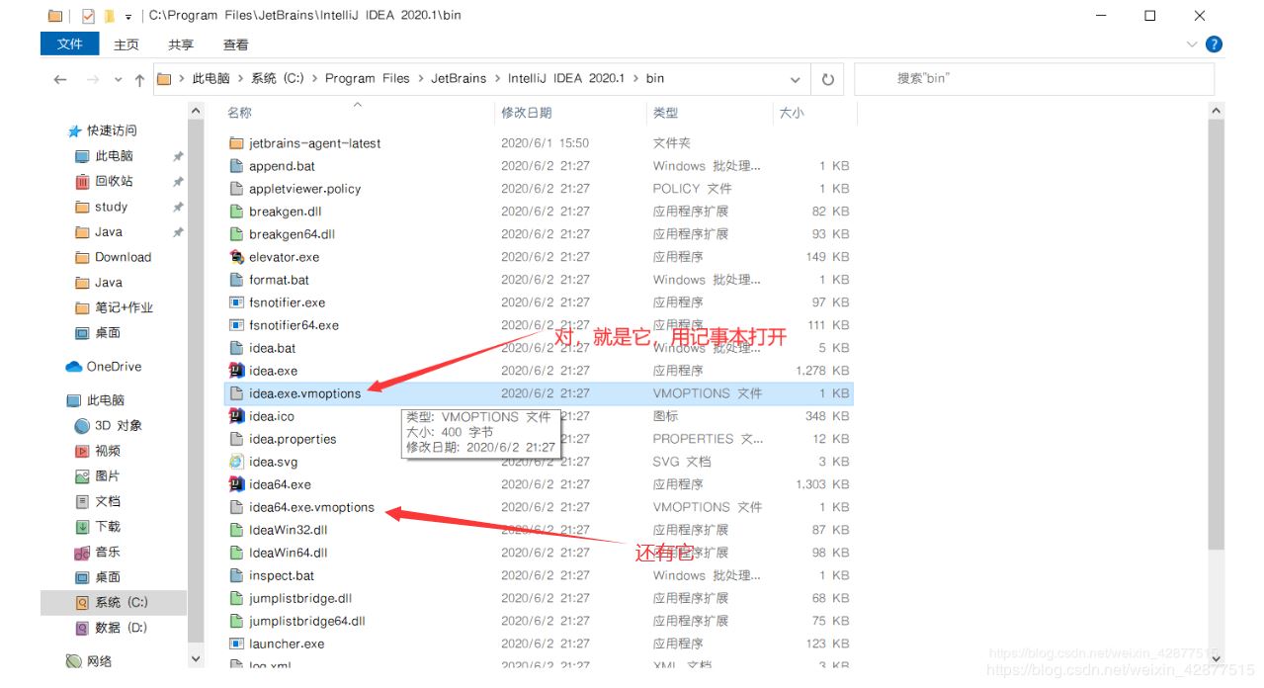Select the appletviewer.policy file icon
Image resolution: width=1264 pixels, height=688 pixels.
coord(236,189)
